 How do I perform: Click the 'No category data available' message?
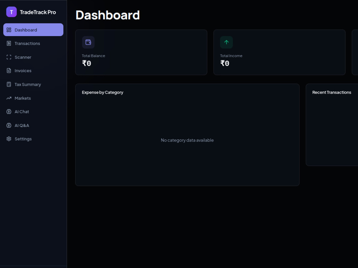[187, 140]
